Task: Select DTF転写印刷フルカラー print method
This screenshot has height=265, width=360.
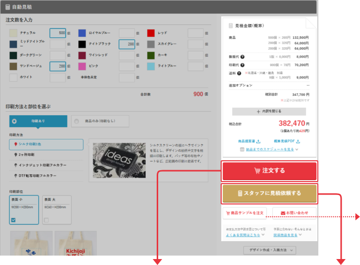Action: [x=40, y=175]
